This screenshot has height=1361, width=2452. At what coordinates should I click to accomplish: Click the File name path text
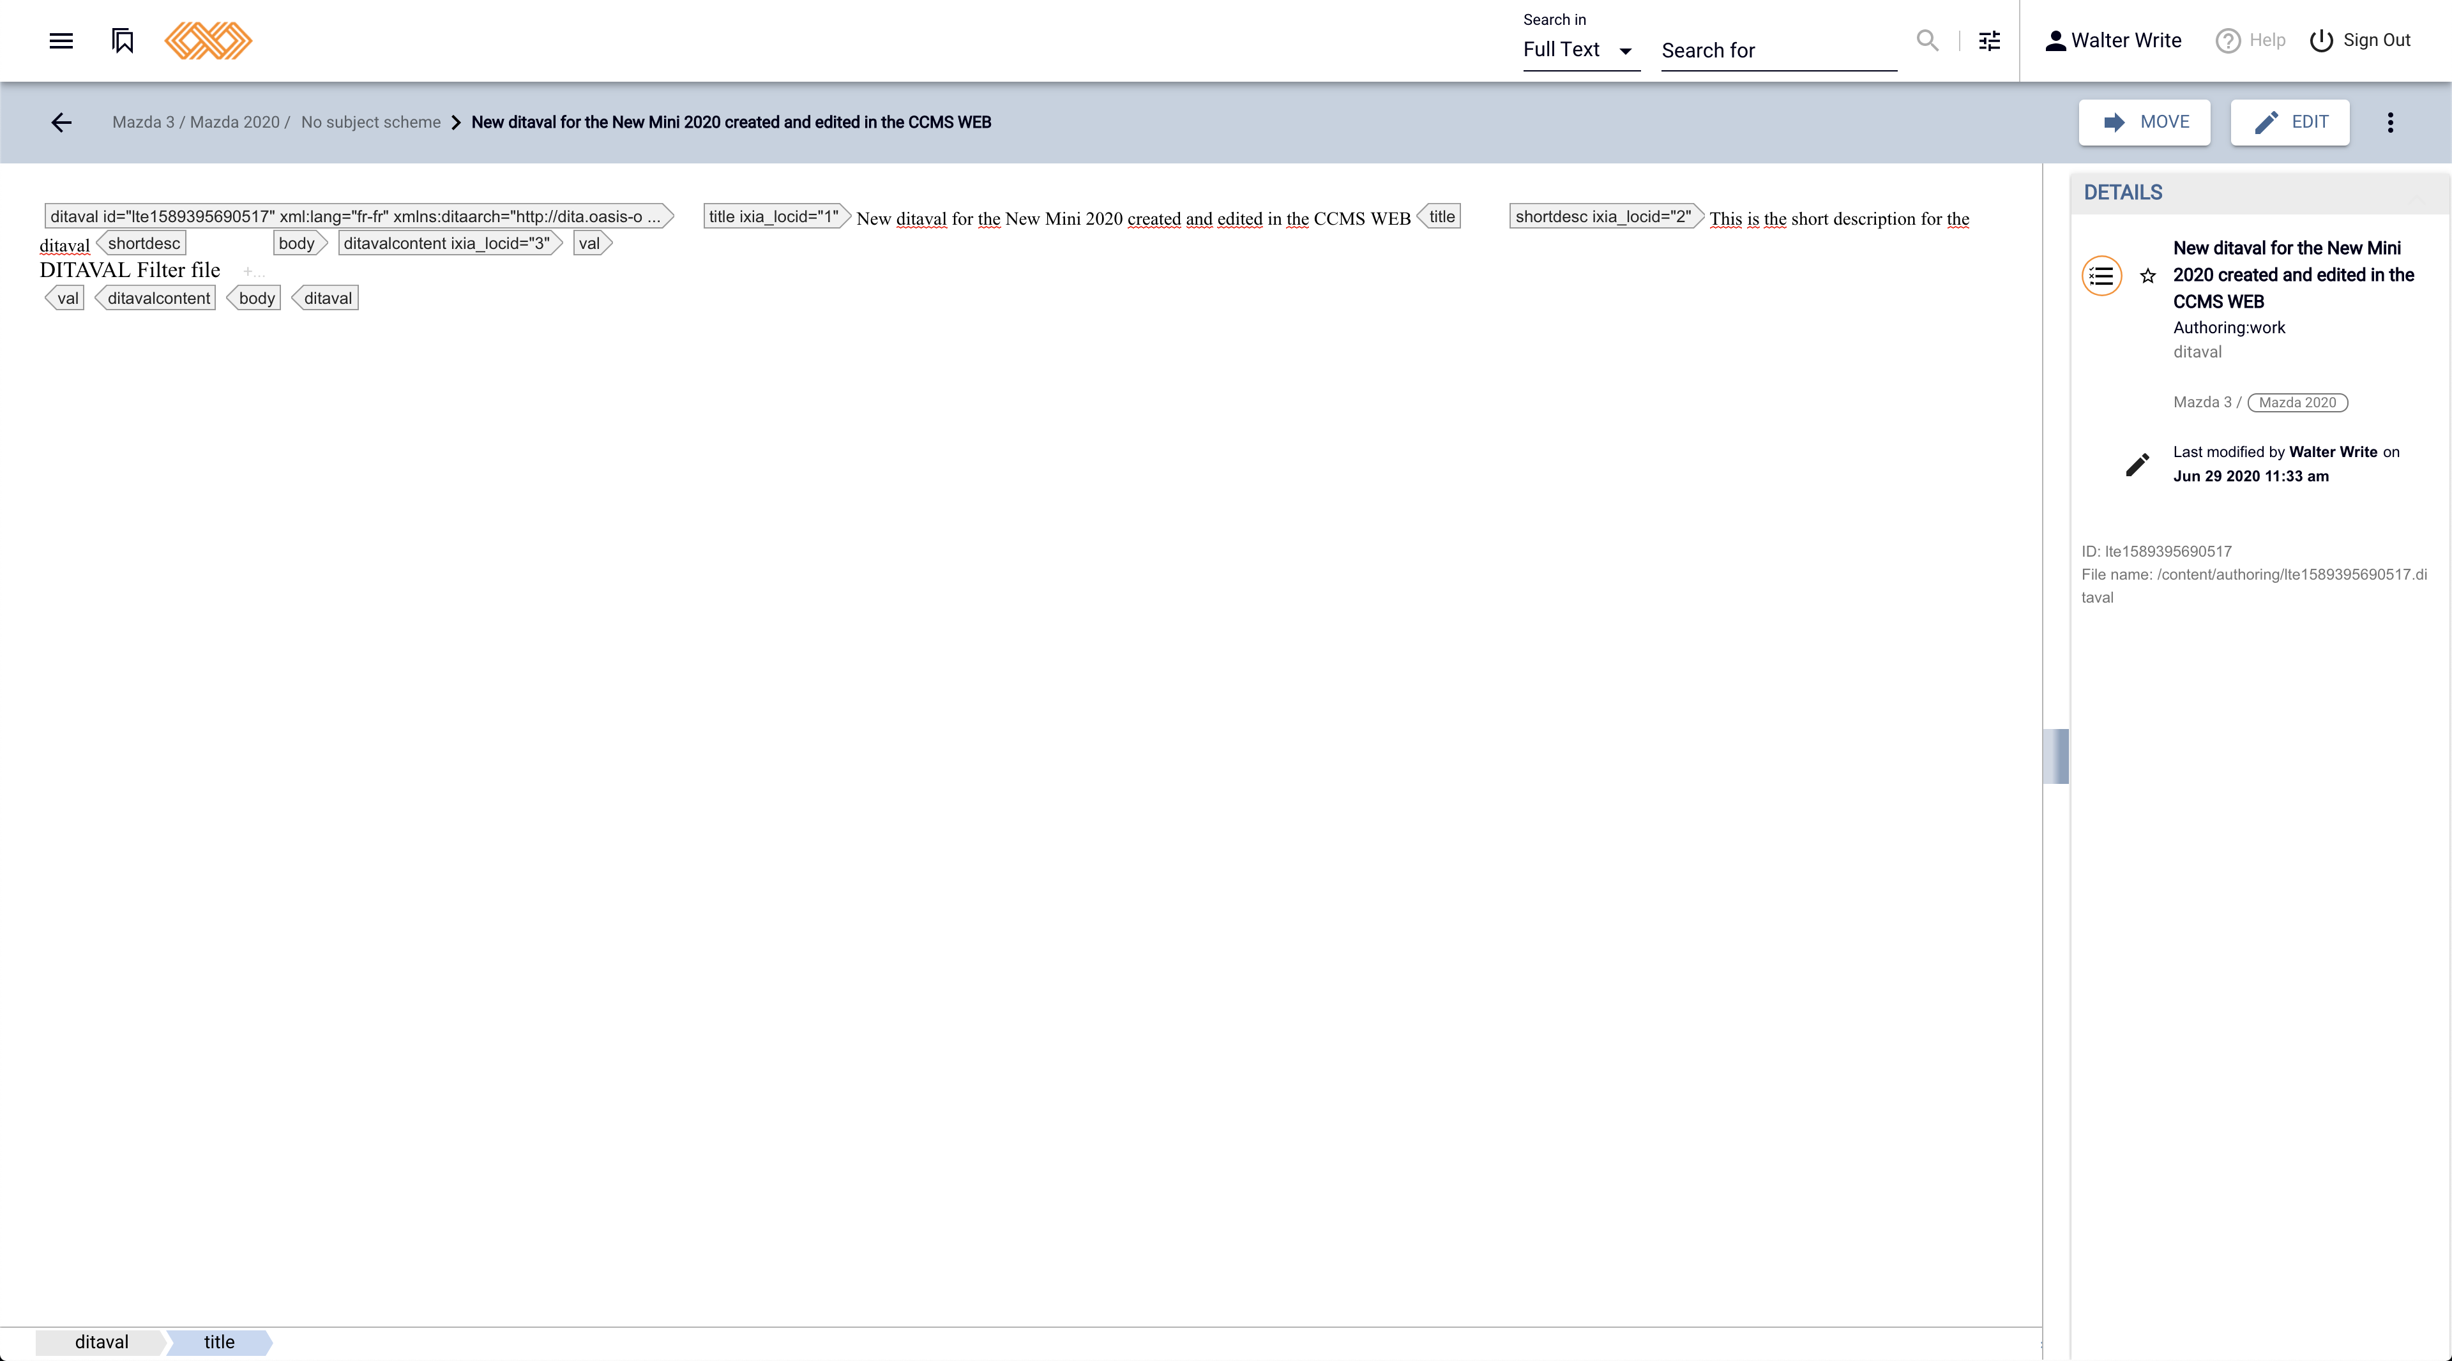click(2254, 585)
